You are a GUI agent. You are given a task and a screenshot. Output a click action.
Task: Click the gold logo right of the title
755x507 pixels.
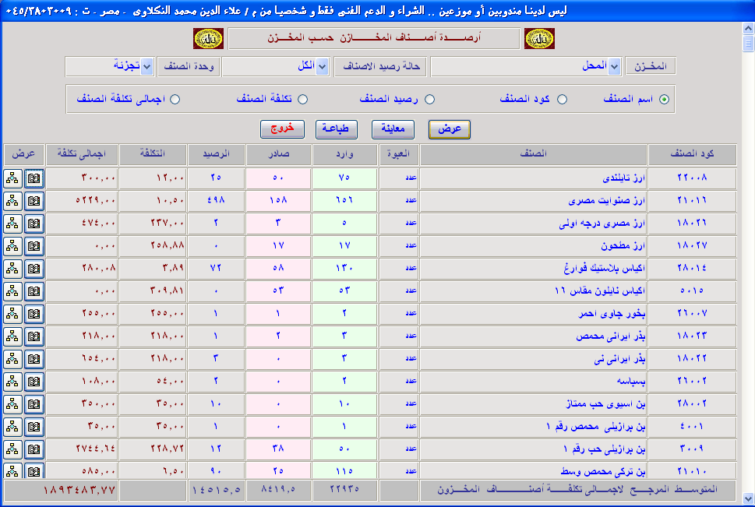coord(539,38)
